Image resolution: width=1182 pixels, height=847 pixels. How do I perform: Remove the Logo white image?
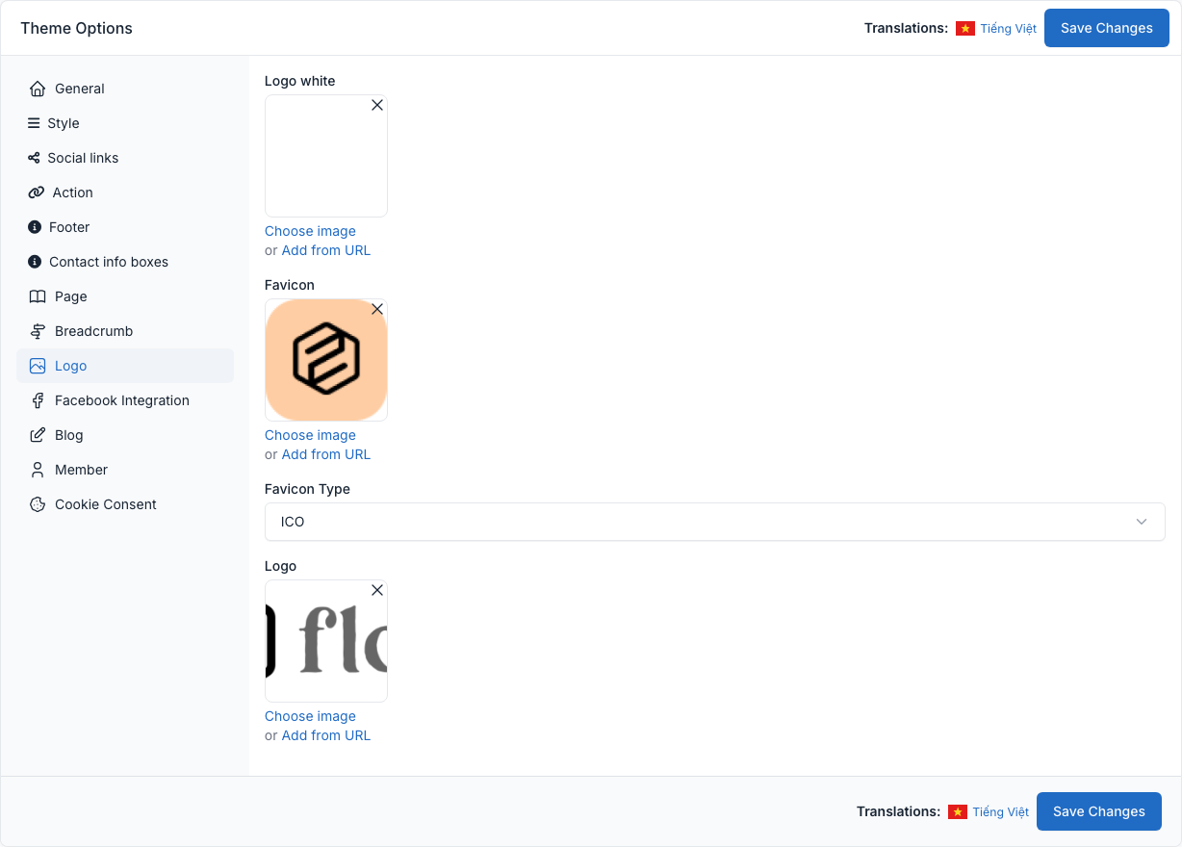pyautogui.click(x=377, y=105)
